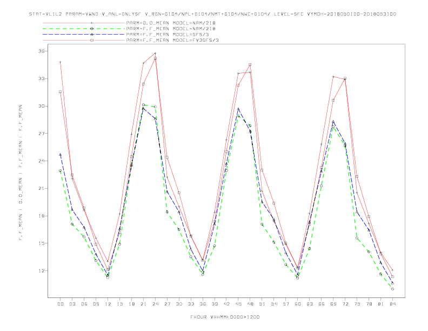Click the blue triangle marker in the legend

[92, 35]
